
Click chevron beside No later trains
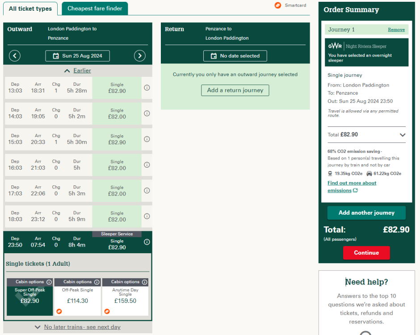point(38,327)
